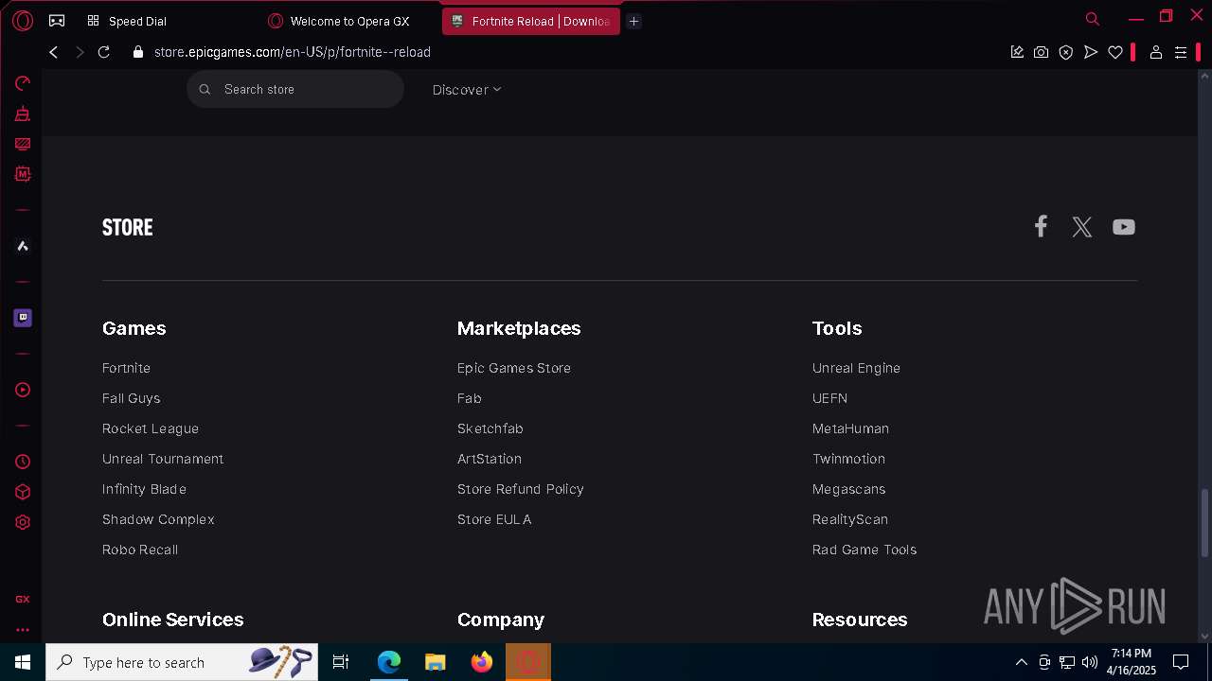
Task: Open the Megascans link
Action: (x=849, y=489)
